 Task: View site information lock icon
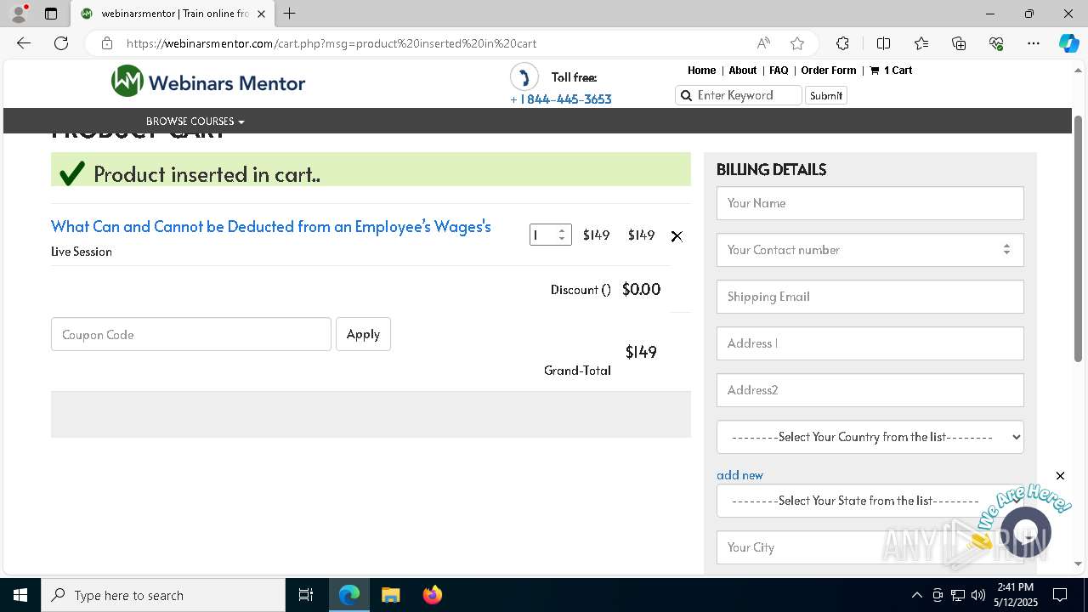click(x=106, y=43)
